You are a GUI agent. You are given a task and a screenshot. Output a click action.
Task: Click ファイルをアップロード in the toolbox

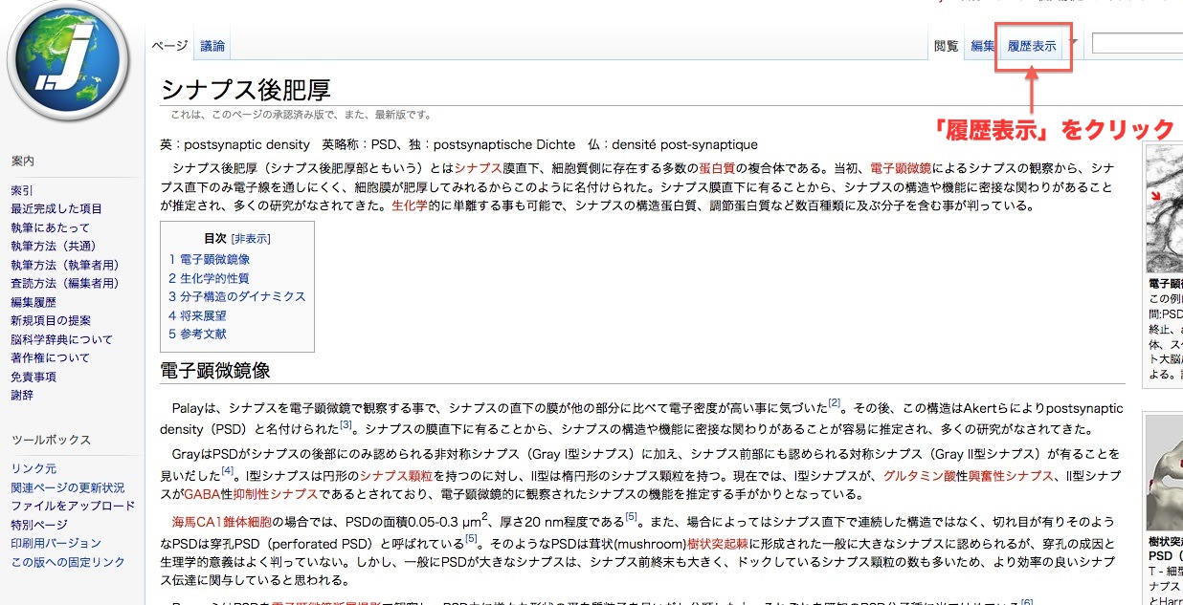(x=73, y=506)
